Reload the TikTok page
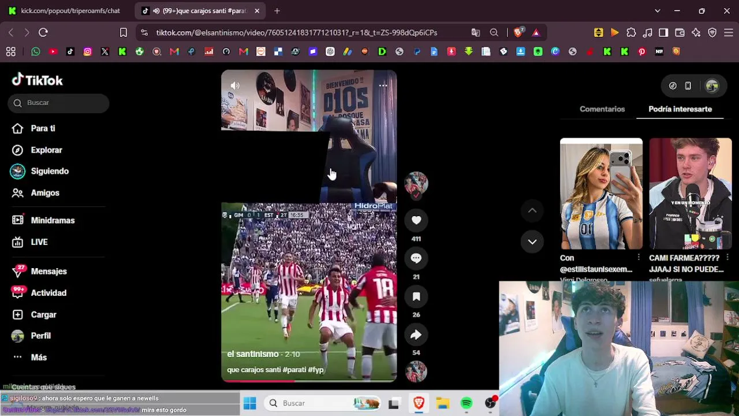 tap(43, 32)
